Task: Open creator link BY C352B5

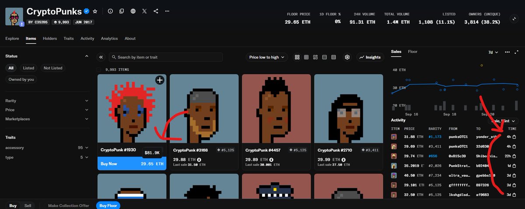Action: [x=38, y=22]
